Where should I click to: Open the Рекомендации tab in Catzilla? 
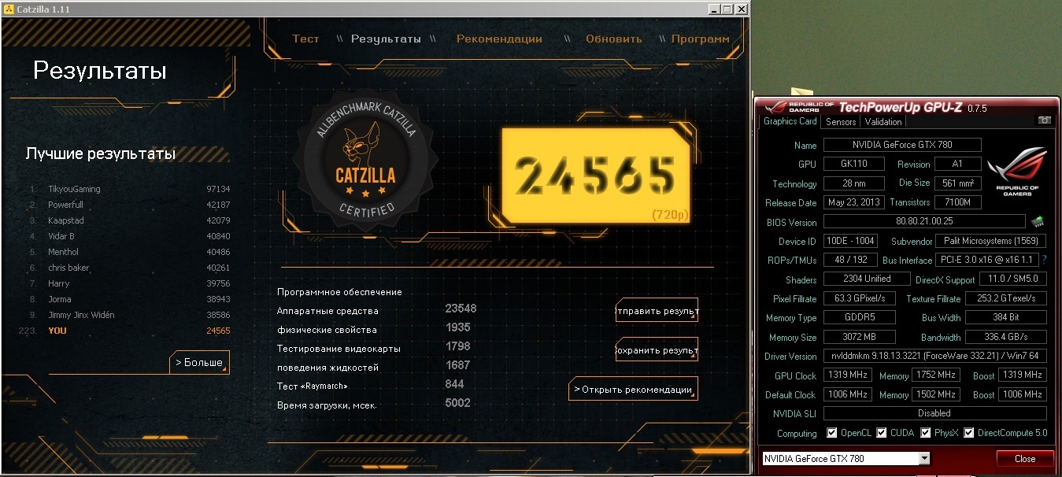click(x=499, y=39)
